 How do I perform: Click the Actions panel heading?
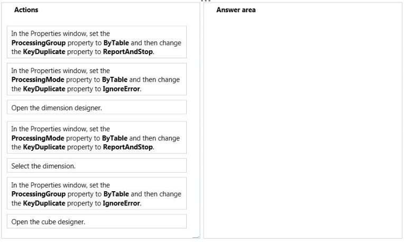26,10
